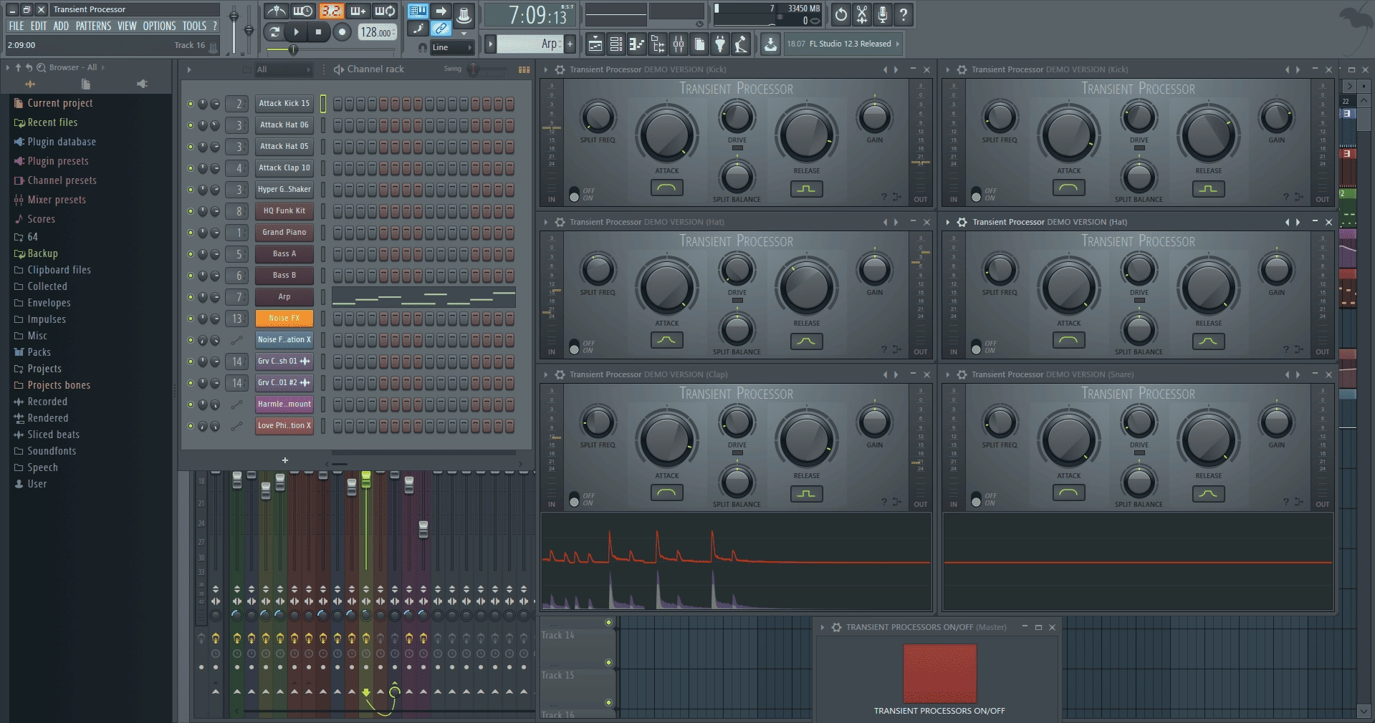Screen dimensions: 1375x723
Task: Click the download content library icon
Action: pos(770,44)
